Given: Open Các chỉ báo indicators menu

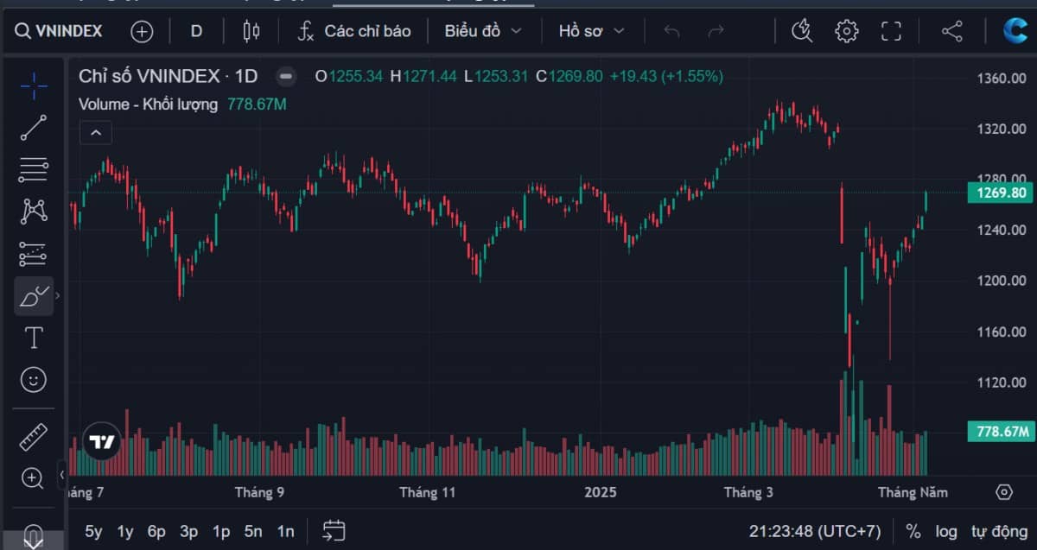Looking at the screenshot, I should (x=354, y=31).
